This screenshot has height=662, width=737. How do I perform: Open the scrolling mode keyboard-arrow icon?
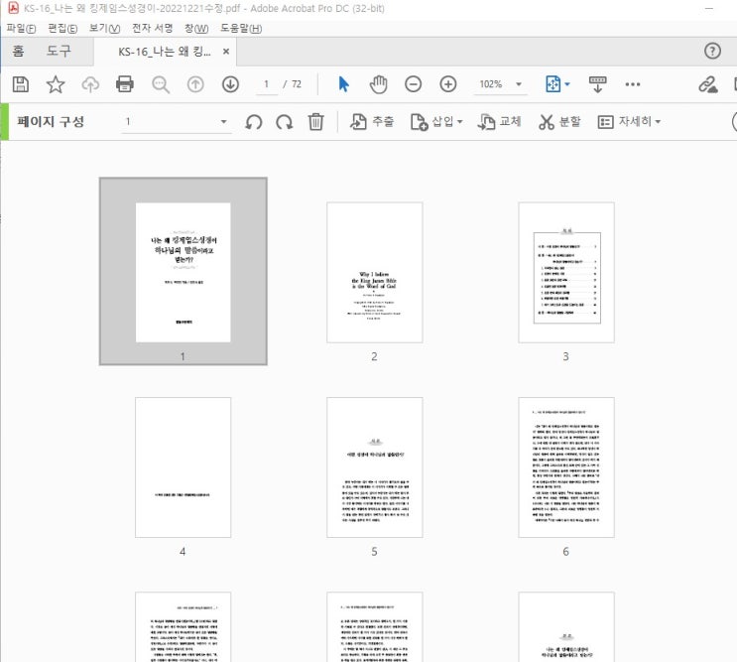pyautogui.click(x=597, y=84)
